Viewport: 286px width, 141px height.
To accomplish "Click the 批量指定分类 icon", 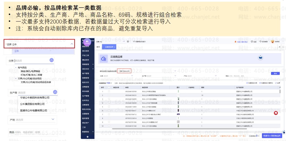I will point(247,83).
